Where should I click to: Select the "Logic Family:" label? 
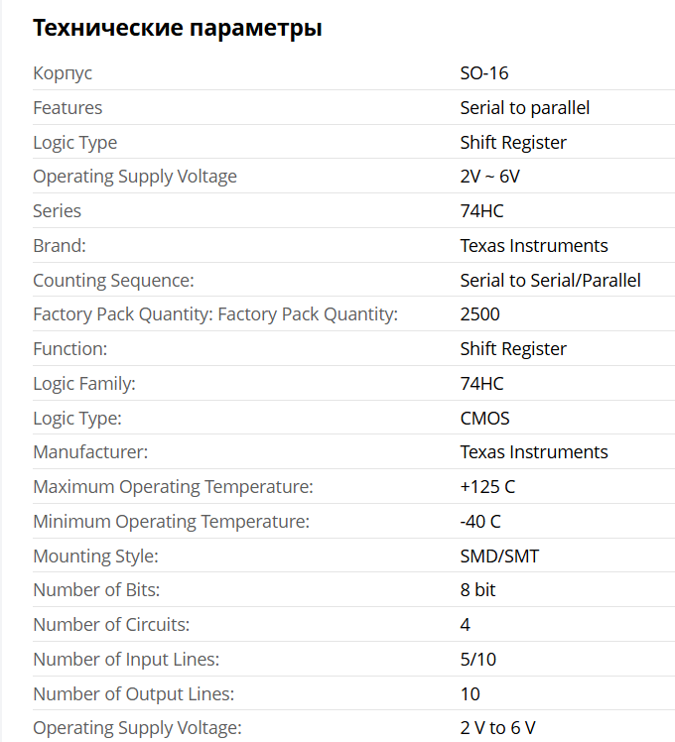[x=84, y=384]
